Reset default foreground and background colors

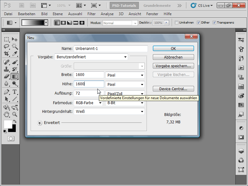tap(5, 131)
